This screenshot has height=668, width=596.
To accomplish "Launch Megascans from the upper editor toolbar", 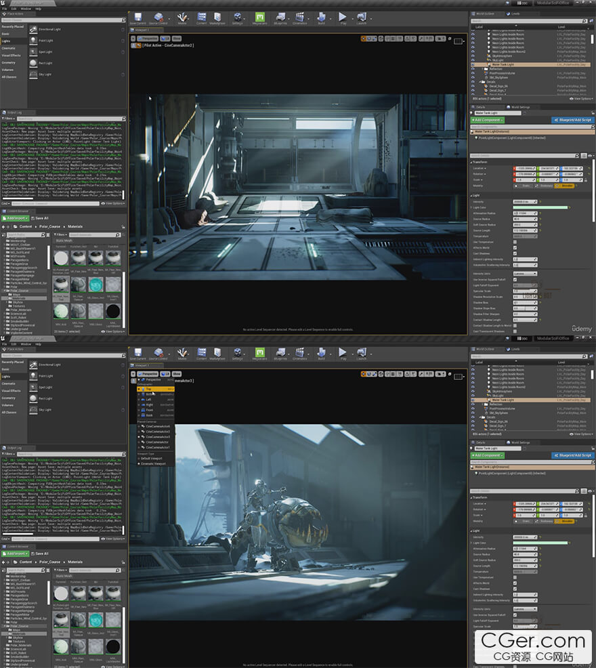I will [259, 18].
